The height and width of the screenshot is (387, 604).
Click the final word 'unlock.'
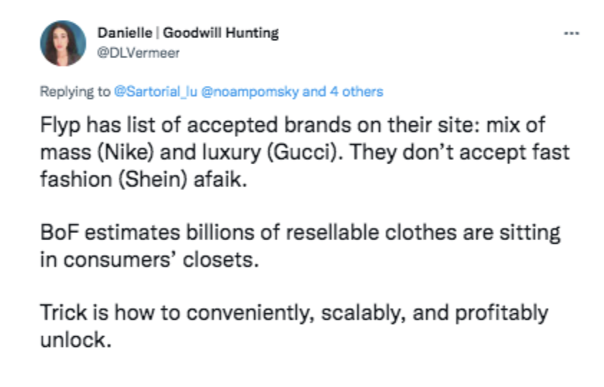point(75,340)
